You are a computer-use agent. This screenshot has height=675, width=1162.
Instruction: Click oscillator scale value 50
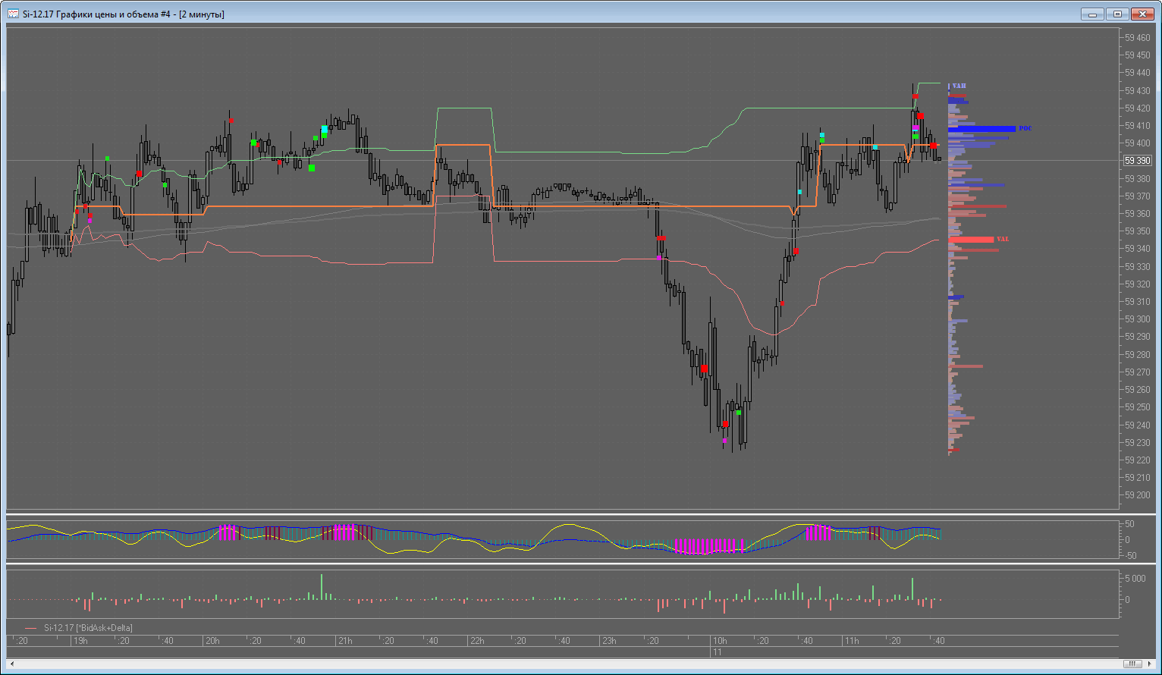coord(1129,524)
